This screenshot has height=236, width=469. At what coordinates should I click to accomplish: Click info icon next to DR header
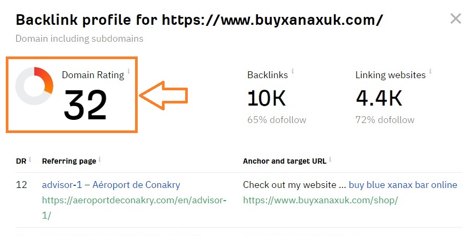[x=30, y=159]
